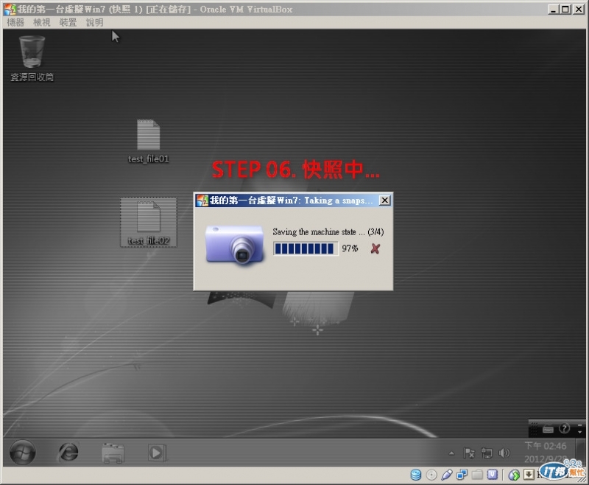Click the VirtualBox shared folders status icon
This screenshot has height=485, width=589.
pos(477,475)
